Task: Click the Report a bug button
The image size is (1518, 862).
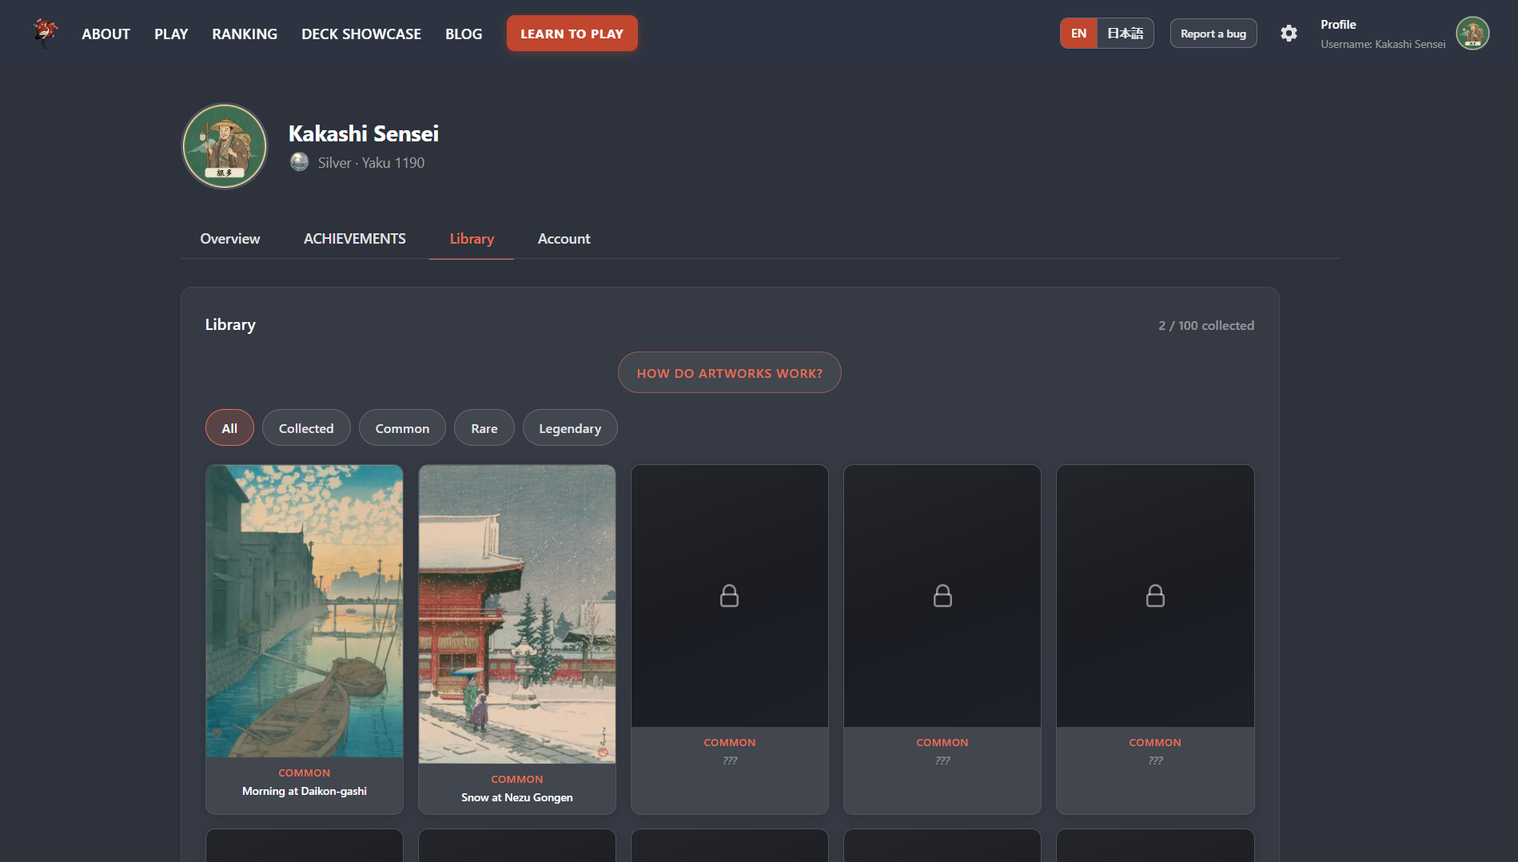Action: [1213, 34]
